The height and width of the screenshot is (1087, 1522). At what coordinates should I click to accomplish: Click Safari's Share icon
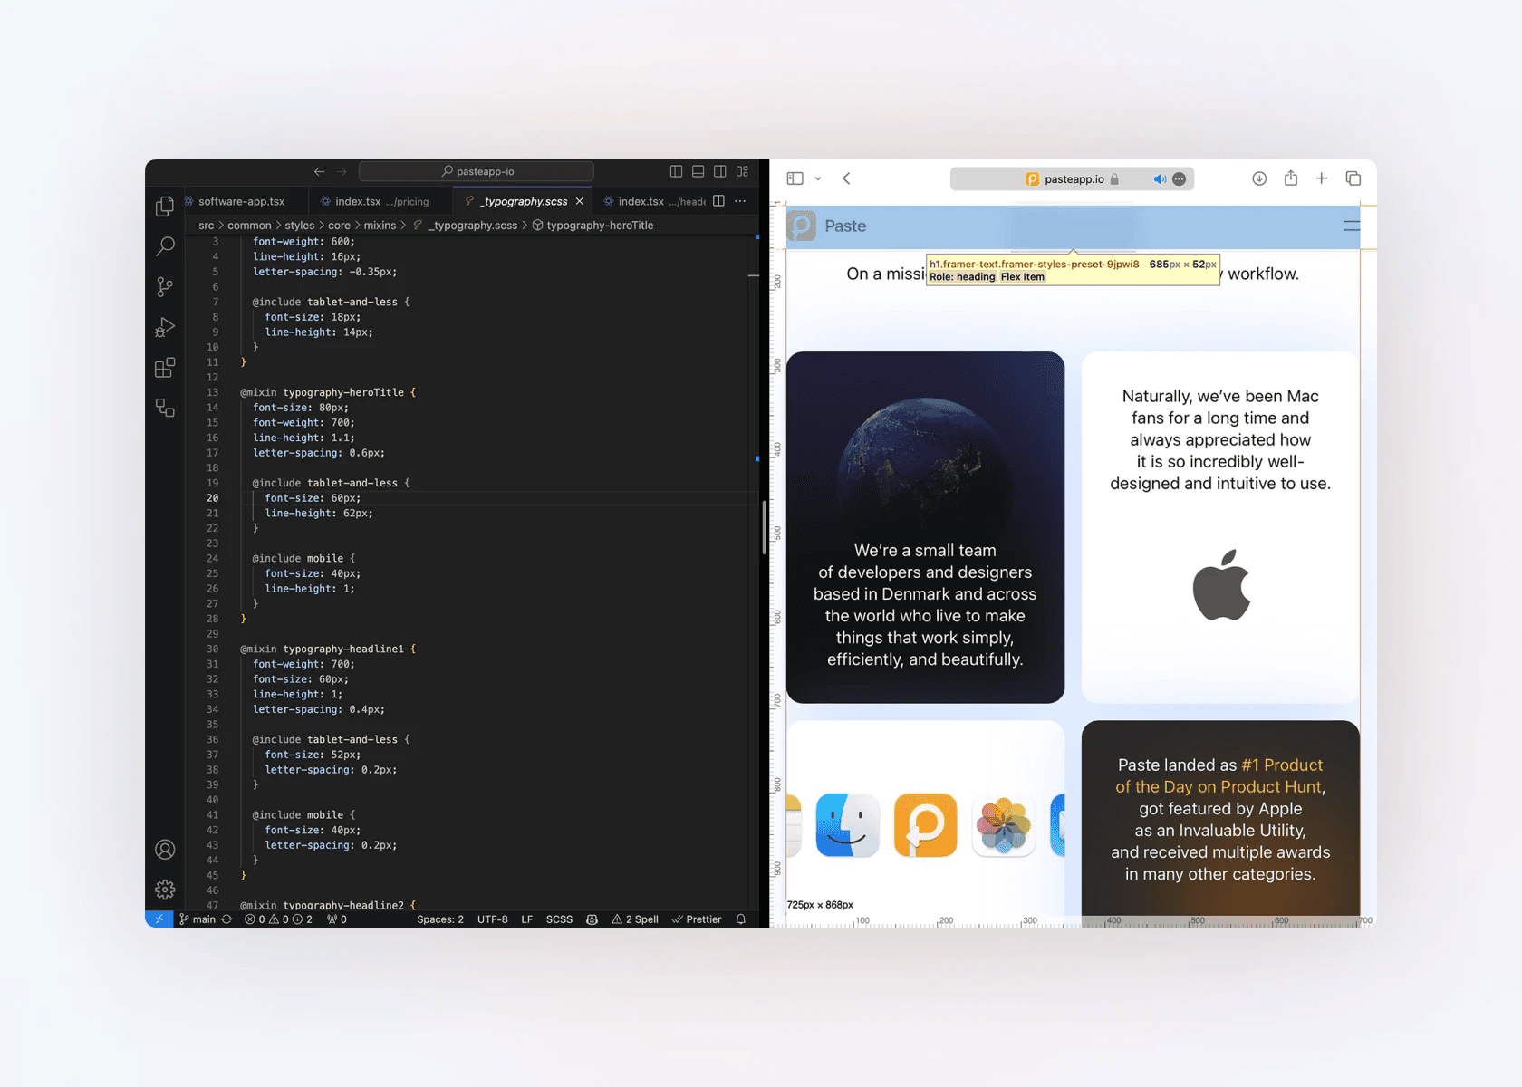1290,178
